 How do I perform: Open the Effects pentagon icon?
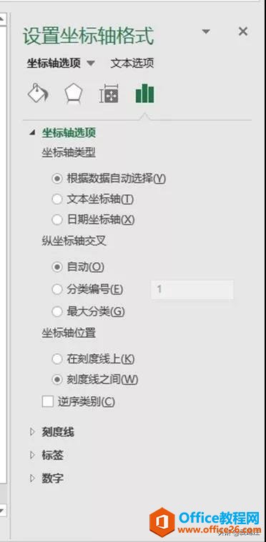[74, 94]
